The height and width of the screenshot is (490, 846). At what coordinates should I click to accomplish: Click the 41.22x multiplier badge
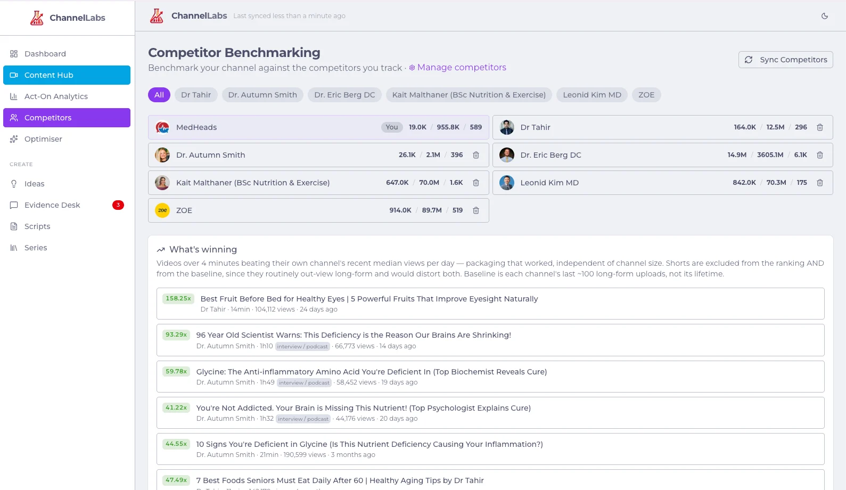(176, 408)
